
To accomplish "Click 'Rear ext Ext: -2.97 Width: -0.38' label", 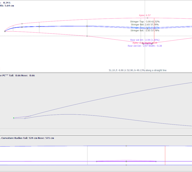I will click(x=145, y=46).
